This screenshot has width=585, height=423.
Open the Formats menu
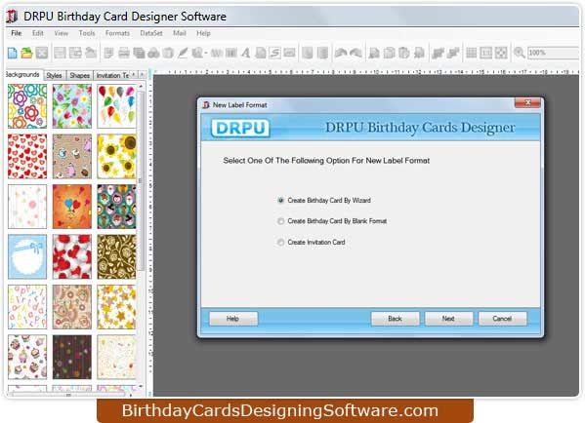tap(117, 33)
